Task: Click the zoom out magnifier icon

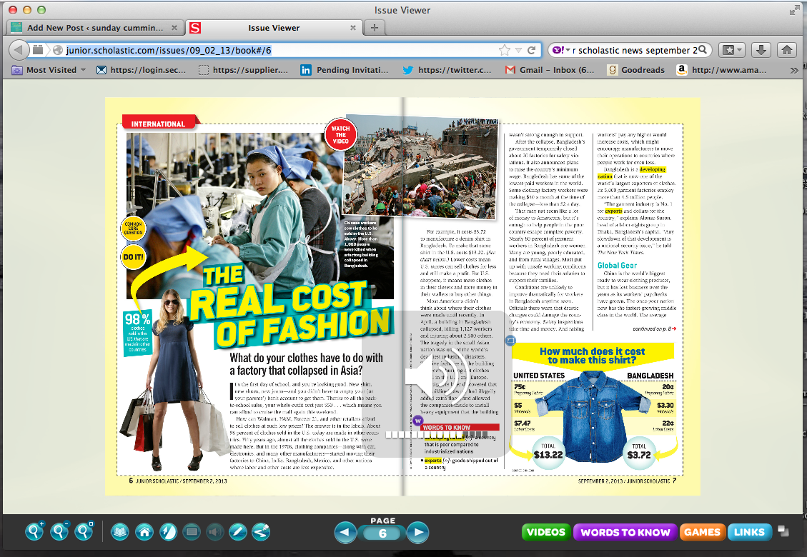Action: (x=60, y=531)
